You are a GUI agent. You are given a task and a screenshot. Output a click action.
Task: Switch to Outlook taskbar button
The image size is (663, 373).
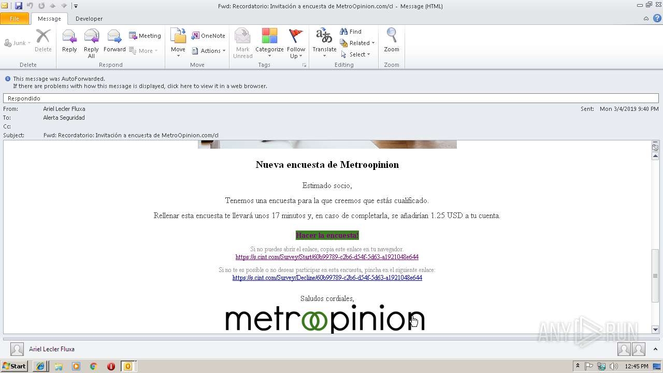tap(128, 366)
